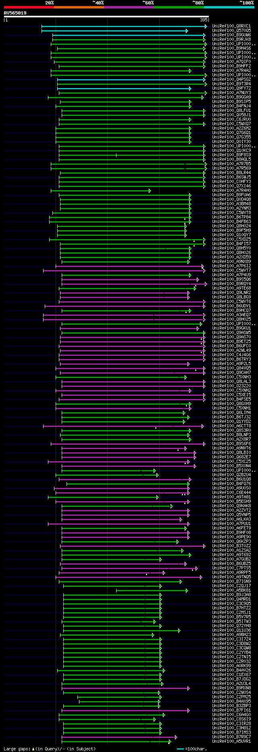
Task: Click the UniRef100_B4FSE5 entry name
Action: [x=231, y=399]
